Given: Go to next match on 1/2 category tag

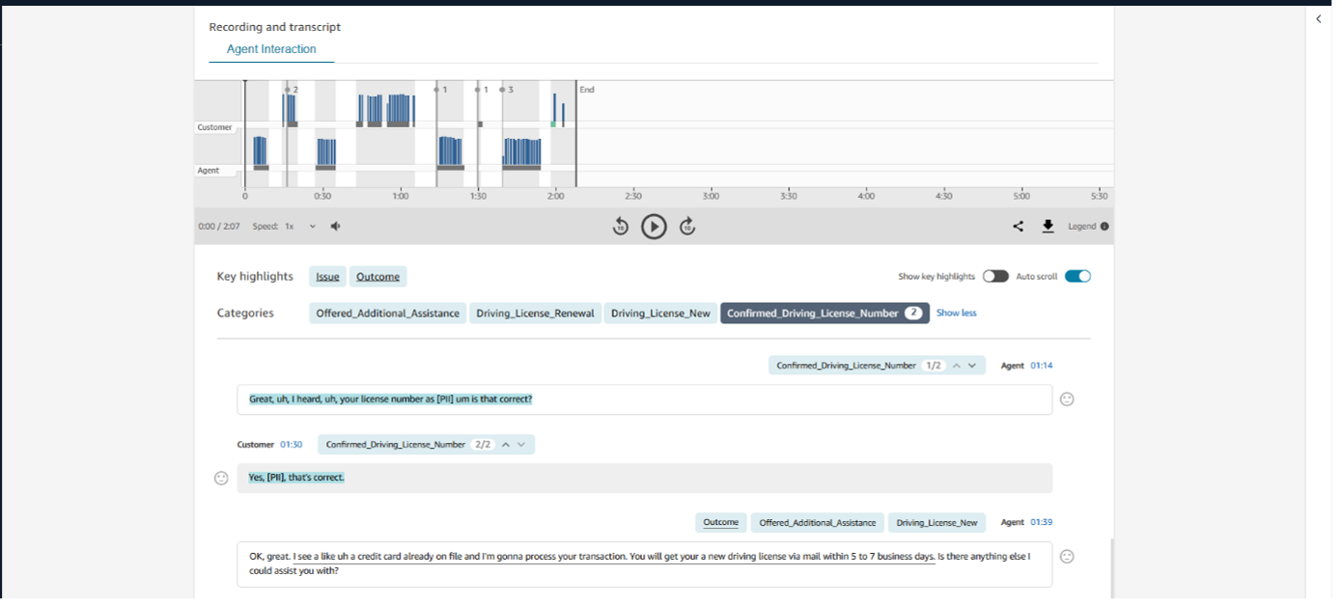Looking at the screenshot, I should point(974,366).
